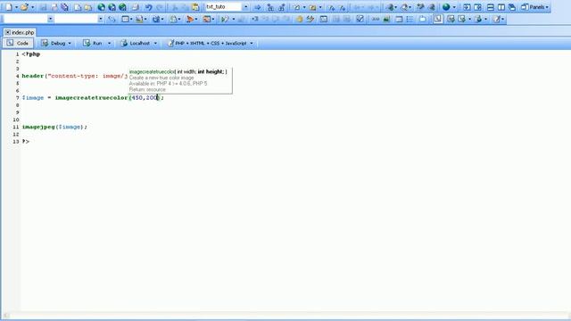Open the first empty combo box arrow
Viewport: 571px width, 321px height.
(50, 19)
